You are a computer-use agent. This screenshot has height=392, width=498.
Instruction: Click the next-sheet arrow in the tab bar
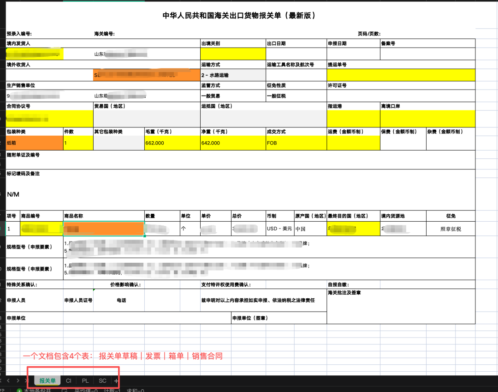[x=18, y=380]
